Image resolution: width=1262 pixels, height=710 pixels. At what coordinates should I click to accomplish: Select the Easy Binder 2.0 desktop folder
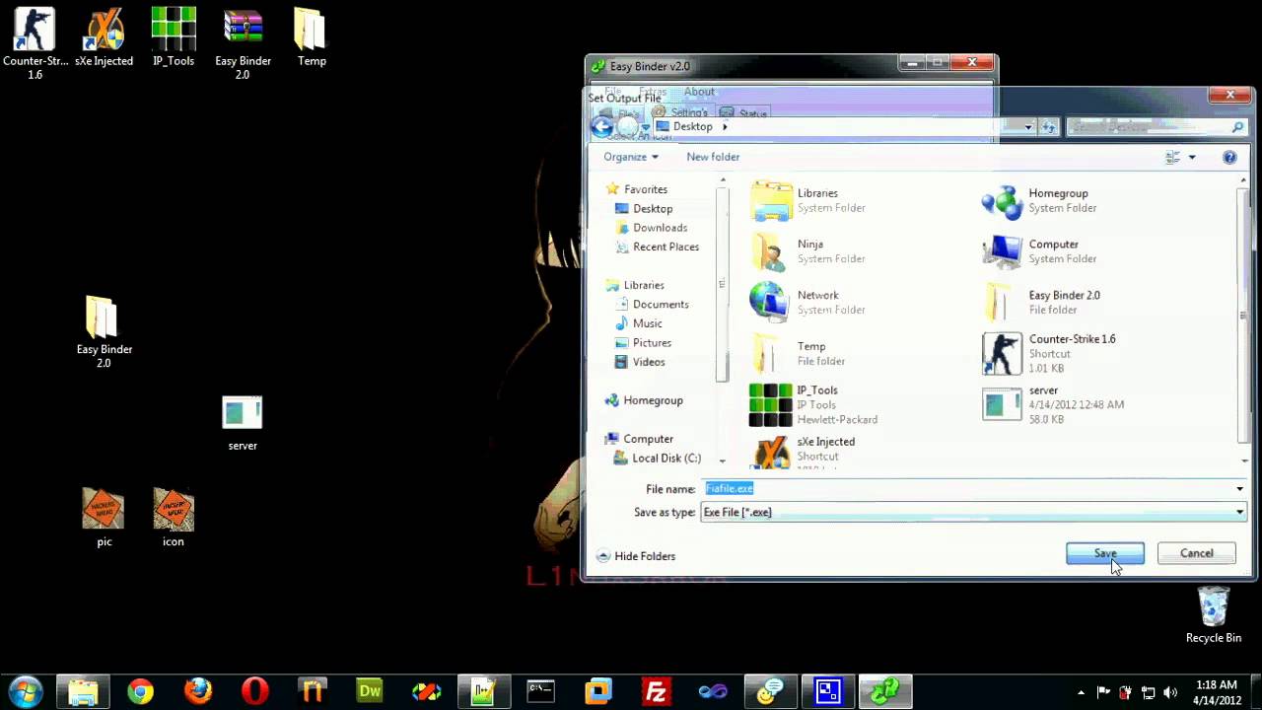coord(104,332)
